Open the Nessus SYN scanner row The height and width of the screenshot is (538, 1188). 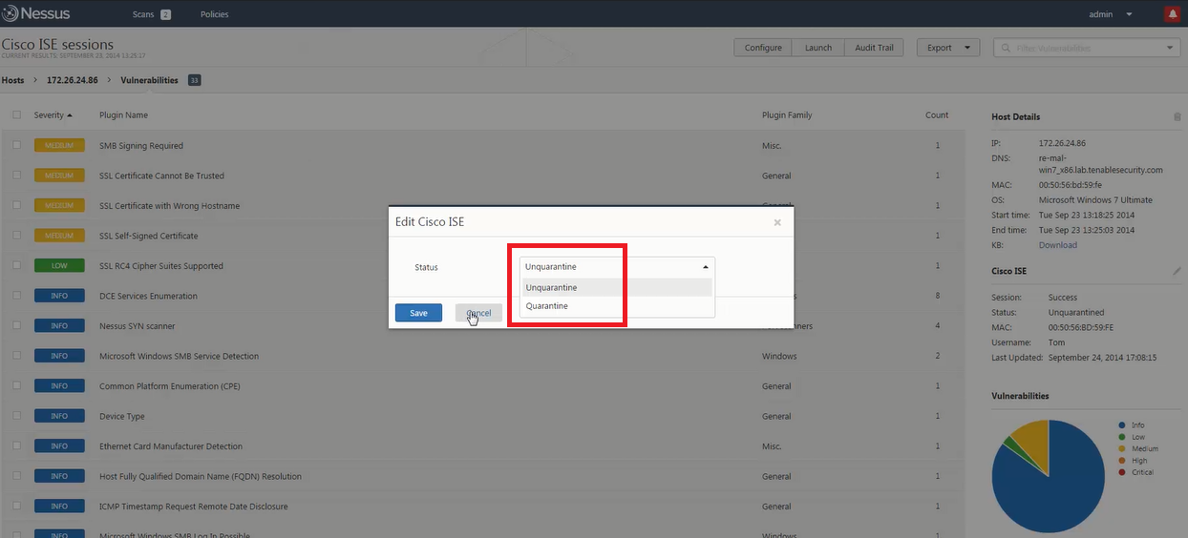pyautogui.click(x=481, y=326)
